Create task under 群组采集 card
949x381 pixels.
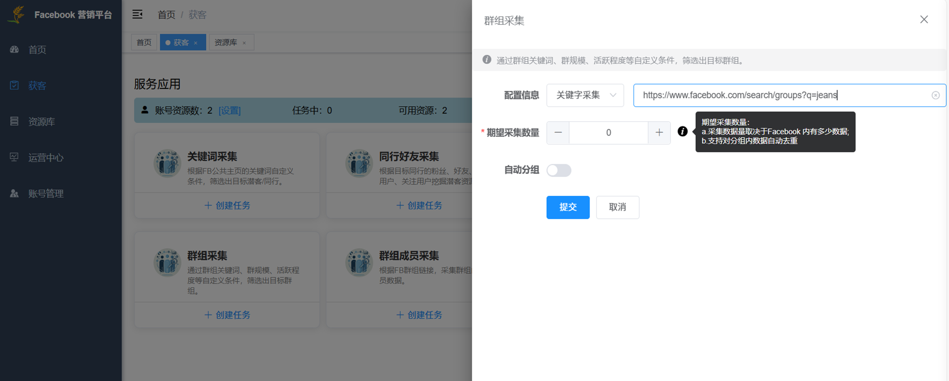point(227,315)
